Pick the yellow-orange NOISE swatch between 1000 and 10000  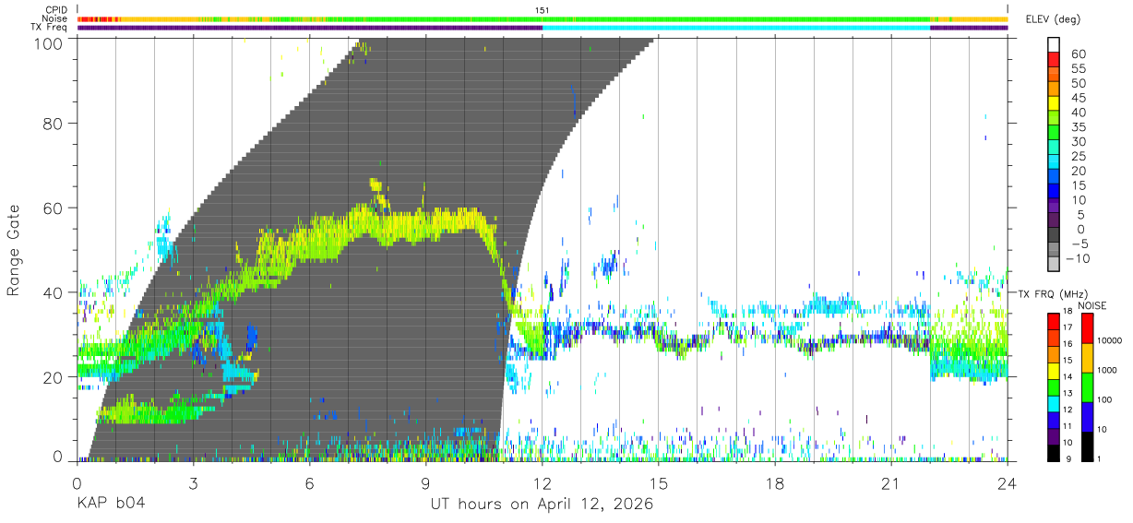tap(1087, 357)
